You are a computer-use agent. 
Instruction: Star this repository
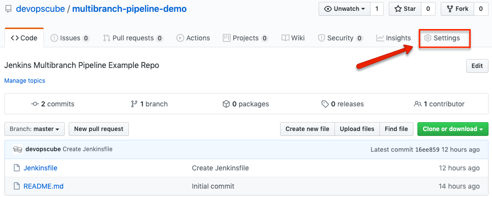point(406,9)
